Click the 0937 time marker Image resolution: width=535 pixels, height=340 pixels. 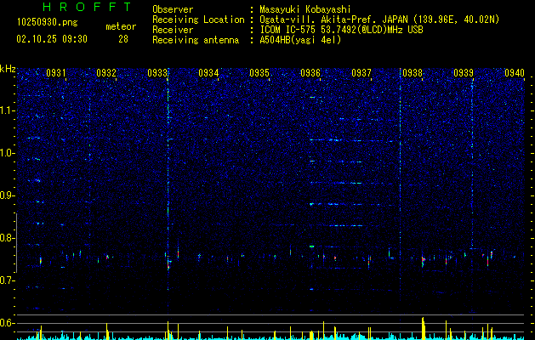[x=361, y=73]
